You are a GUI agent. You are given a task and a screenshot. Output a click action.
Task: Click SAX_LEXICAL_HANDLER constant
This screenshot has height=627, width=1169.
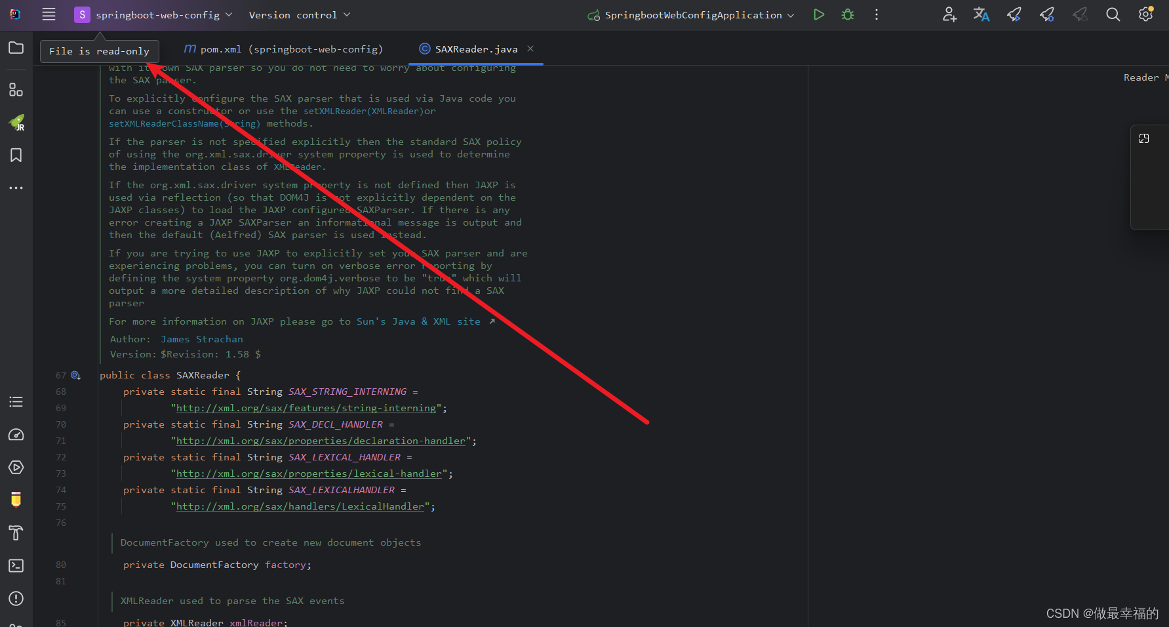pyautogui.click(x=344, y=457)
